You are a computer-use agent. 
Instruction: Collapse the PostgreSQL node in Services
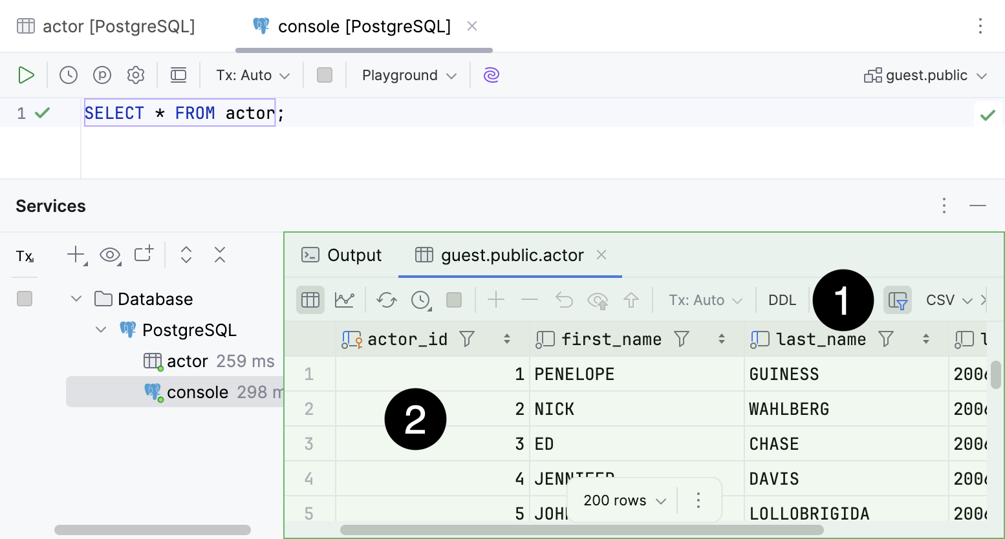pos(101,330)
